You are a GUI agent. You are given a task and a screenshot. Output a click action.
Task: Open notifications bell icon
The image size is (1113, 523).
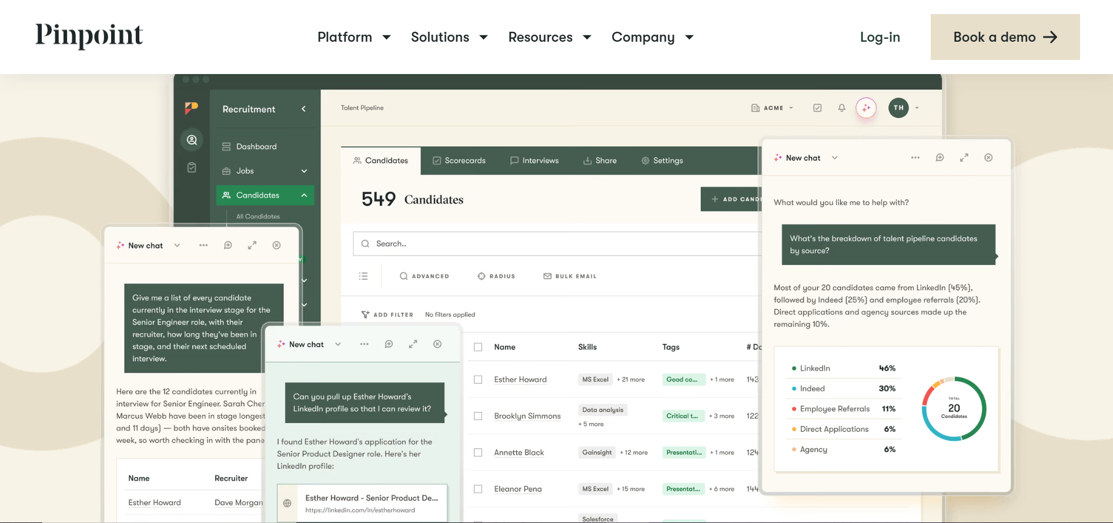click(x=842, y=108)
